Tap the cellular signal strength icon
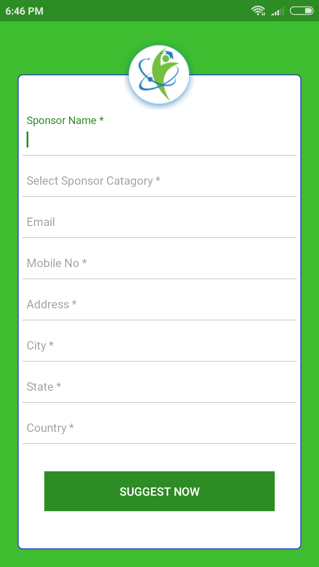Viewport: 319px width, 567px height. pos(278,11)
